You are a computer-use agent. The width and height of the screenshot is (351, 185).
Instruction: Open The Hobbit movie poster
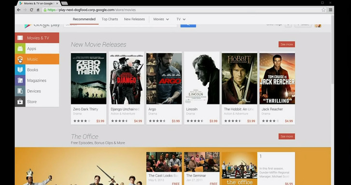coord(239,79)
